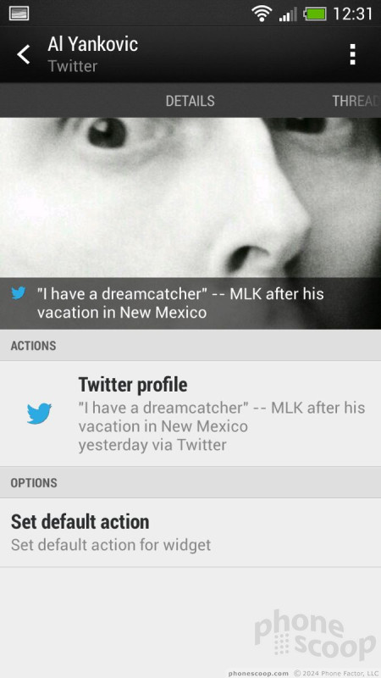The image size is (381, 678).
Task: Tap the signal strength bars icon
Action: click(x=288, y=14)
